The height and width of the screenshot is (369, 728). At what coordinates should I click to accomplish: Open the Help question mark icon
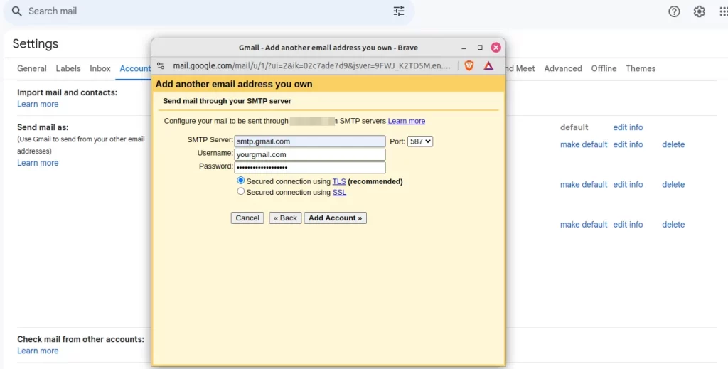point(674,11)
